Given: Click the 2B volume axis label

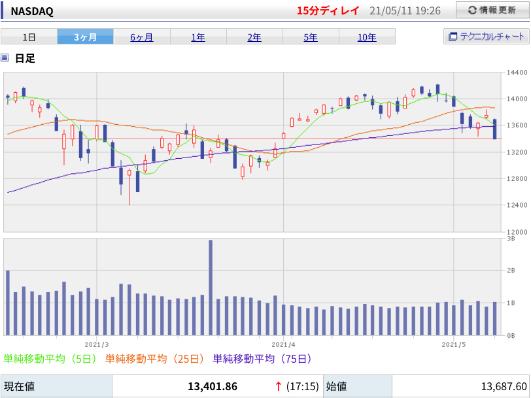Looking at the screenshot, I should coord(511,271).
